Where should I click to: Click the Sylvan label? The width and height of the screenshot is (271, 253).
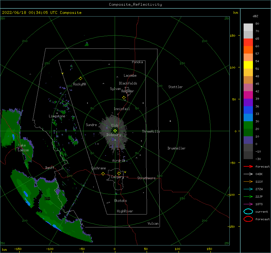tap(115, 89)
